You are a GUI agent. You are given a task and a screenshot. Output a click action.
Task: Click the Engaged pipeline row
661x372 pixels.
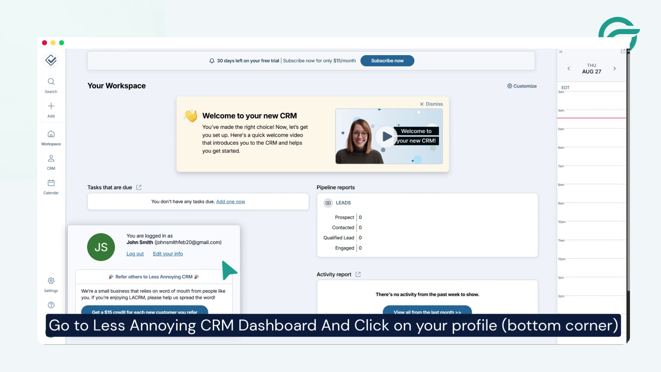tap(348, 248)
